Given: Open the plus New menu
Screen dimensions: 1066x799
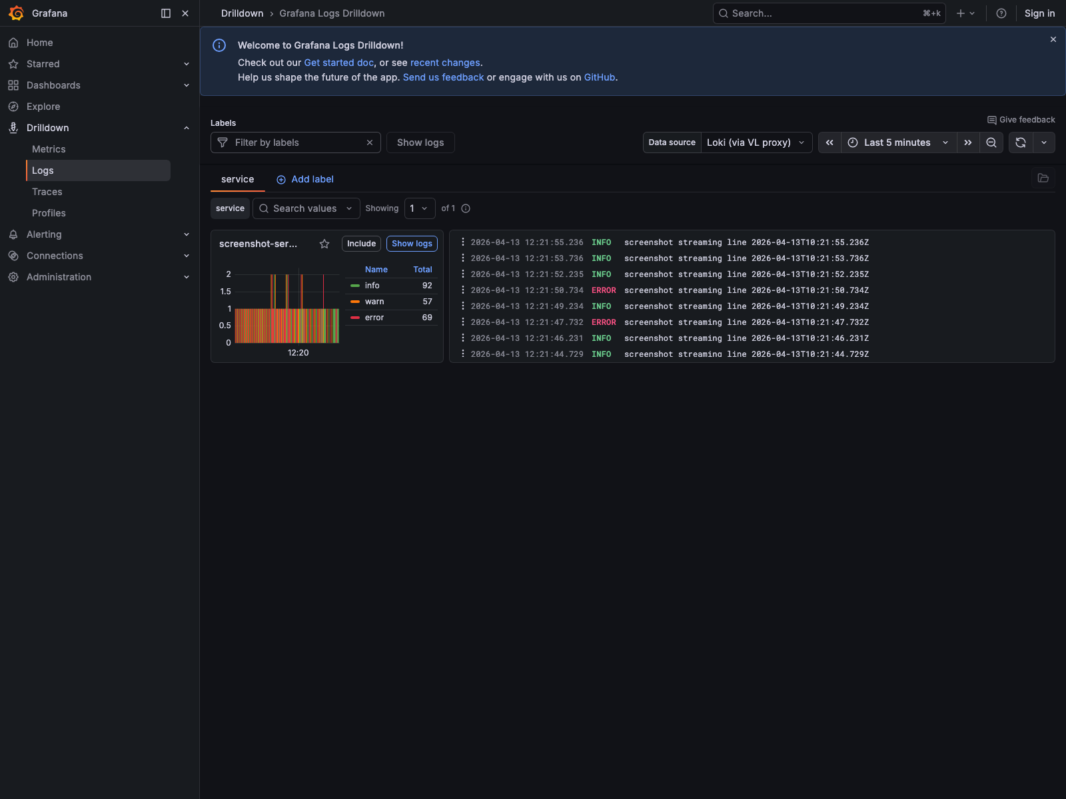Looking at the screenshot, I should click(x=965, y=13).
